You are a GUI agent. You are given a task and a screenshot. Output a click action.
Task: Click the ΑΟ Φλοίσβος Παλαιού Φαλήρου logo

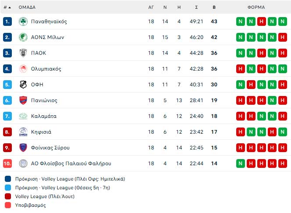pos(23,163)
